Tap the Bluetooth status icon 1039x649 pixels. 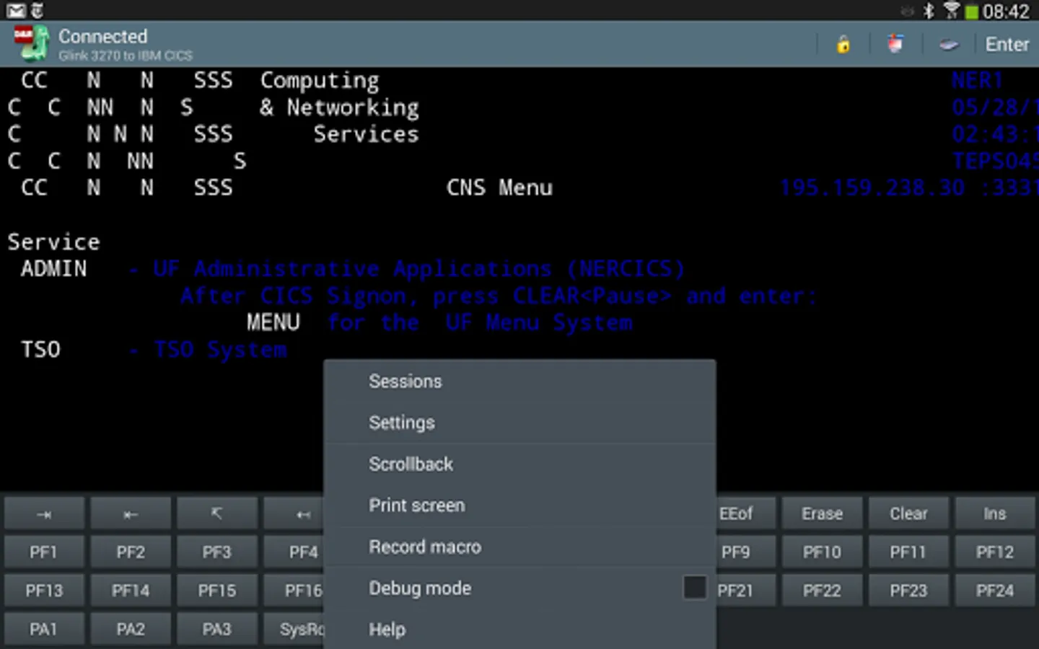coord(929,11)
